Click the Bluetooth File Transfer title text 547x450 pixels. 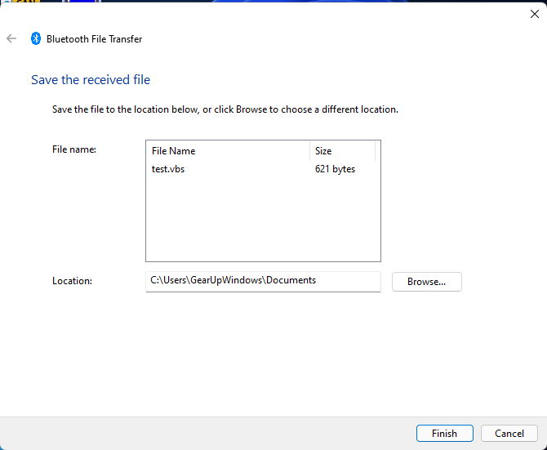(x=94, y=39)
